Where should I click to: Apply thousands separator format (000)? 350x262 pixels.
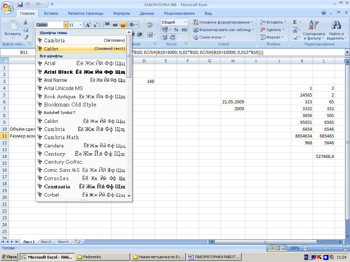[x=184, y=30]
